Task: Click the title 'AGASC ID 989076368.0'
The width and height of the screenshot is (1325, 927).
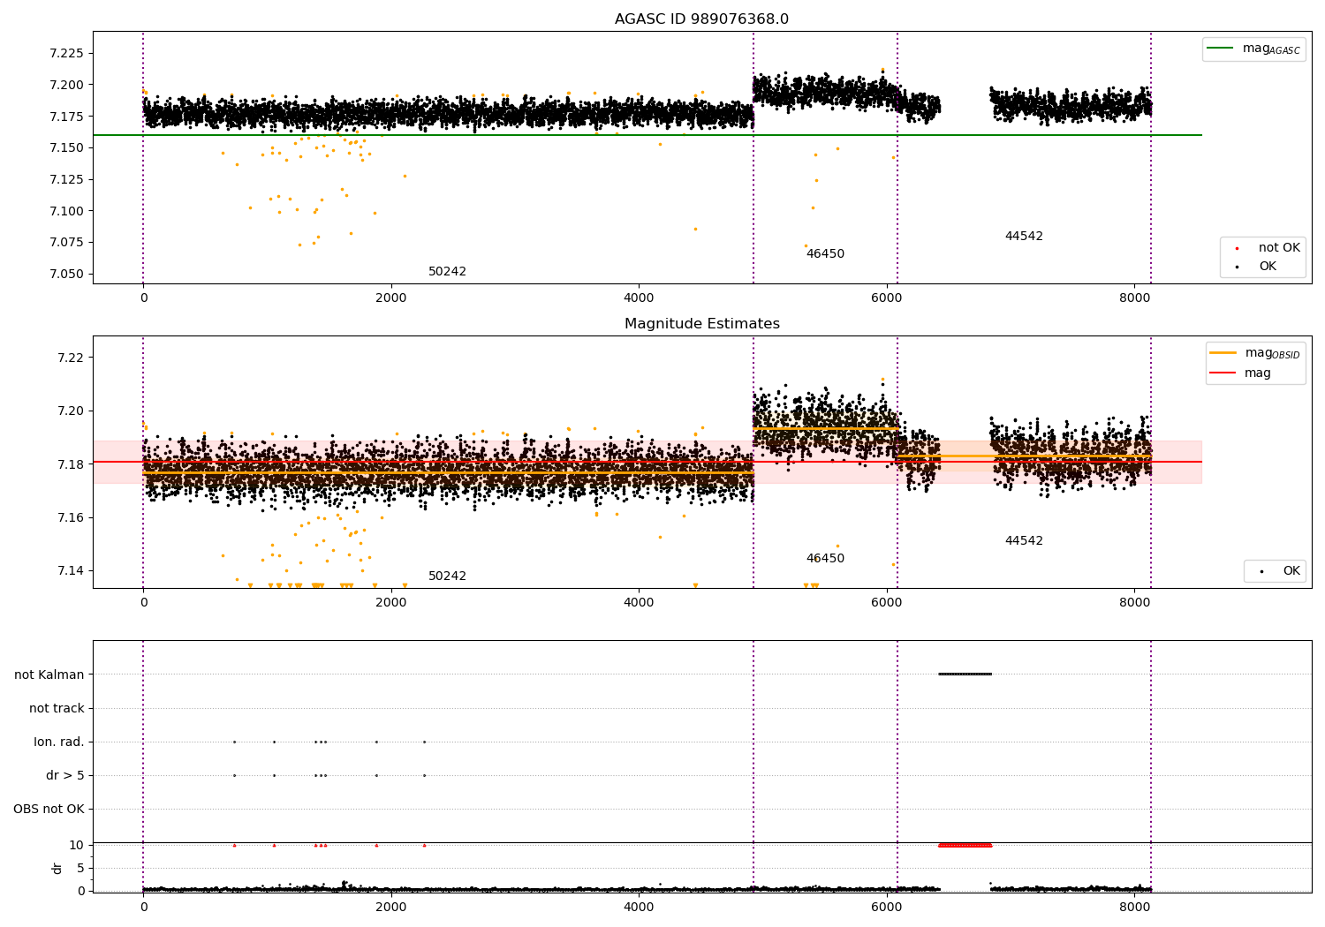Action: pyautogui.click(x=701, y=19)
